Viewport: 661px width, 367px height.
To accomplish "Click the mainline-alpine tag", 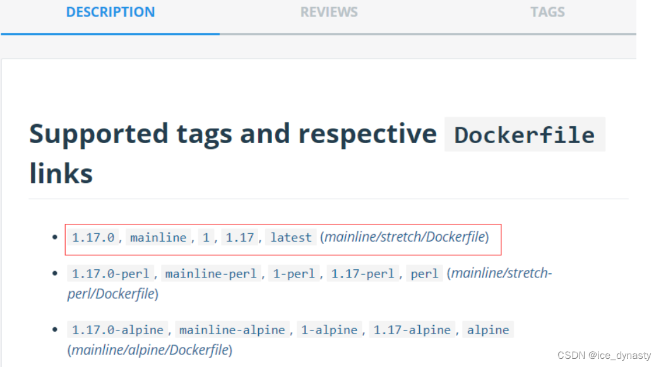I will (x=232, y=330).
